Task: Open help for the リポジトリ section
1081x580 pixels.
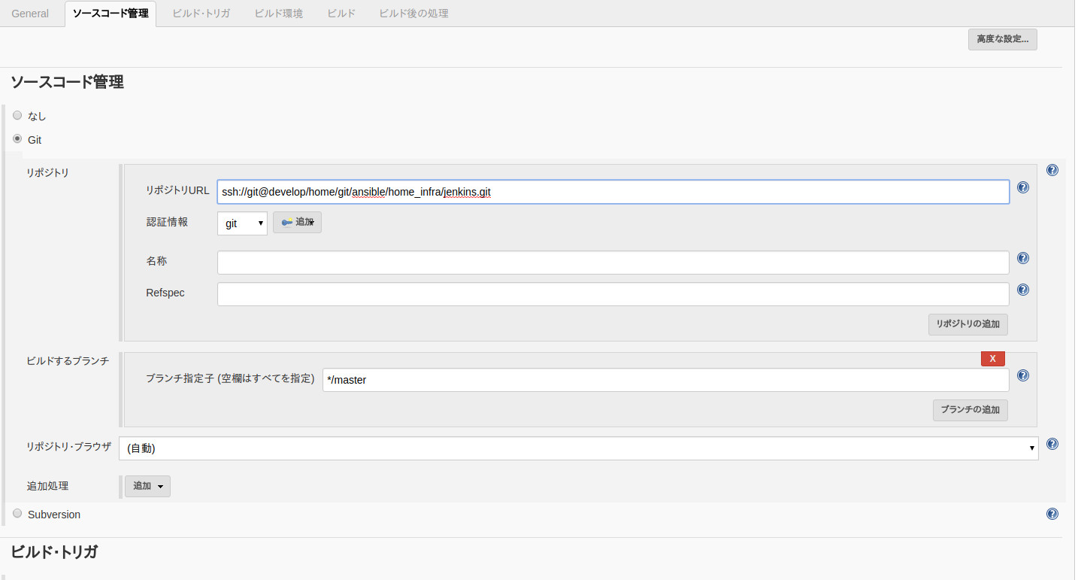Action: (1052, 170)
